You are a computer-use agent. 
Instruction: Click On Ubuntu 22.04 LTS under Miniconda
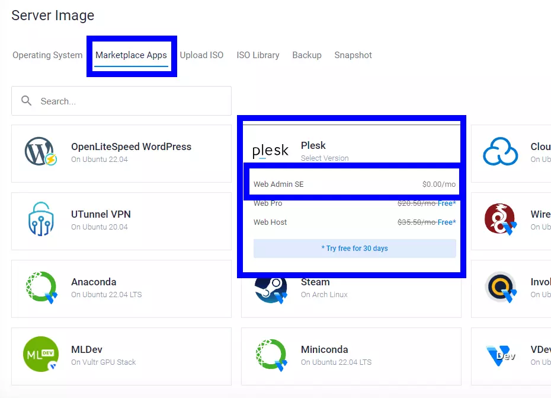coord(336,362)
